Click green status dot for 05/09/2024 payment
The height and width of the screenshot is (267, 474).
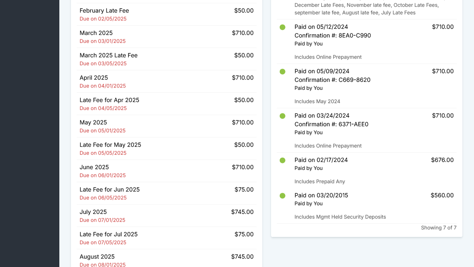[283, 71]
